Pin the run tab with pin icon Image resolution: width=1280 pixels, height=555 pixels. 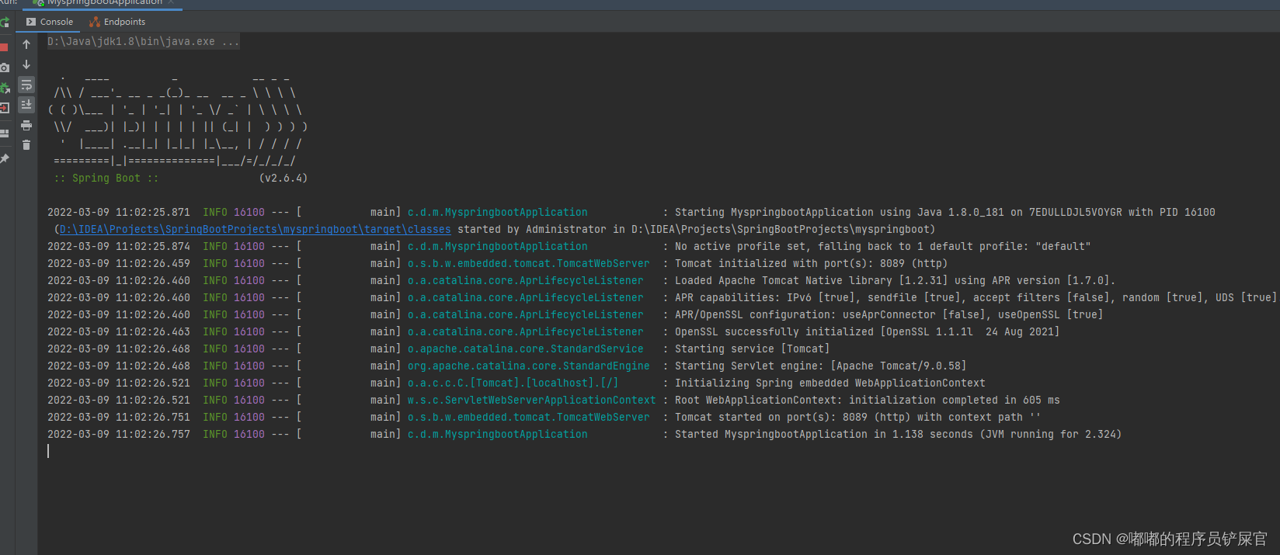[4, 158]
